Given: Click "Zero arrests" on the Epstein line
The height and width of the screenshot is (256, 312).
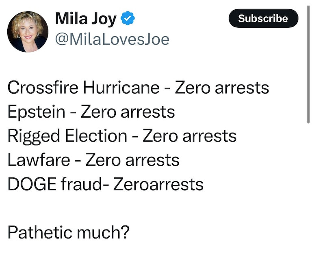Looking at the screenshot, I should click(128, 112).
